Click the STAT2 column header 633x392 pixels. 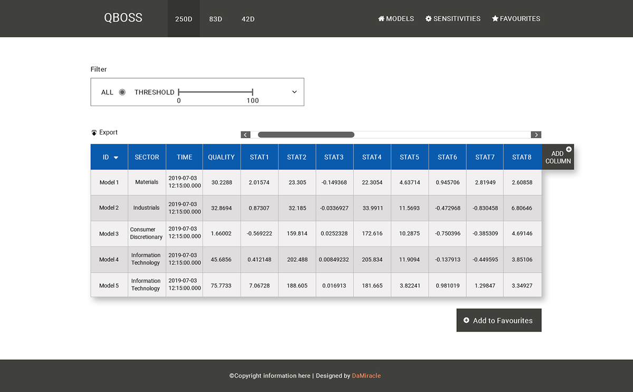coord(297,157)
